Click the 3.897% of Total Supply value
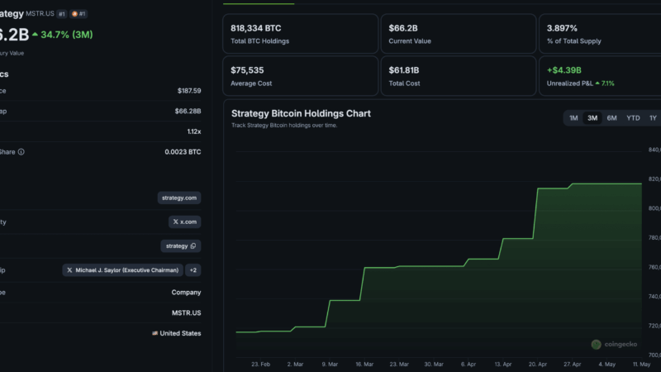 tap(562, 28)
